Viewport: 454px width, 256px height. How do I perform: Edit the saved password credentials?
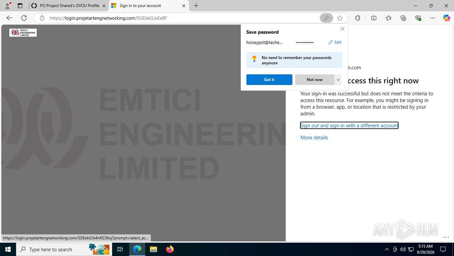[335, 42]
